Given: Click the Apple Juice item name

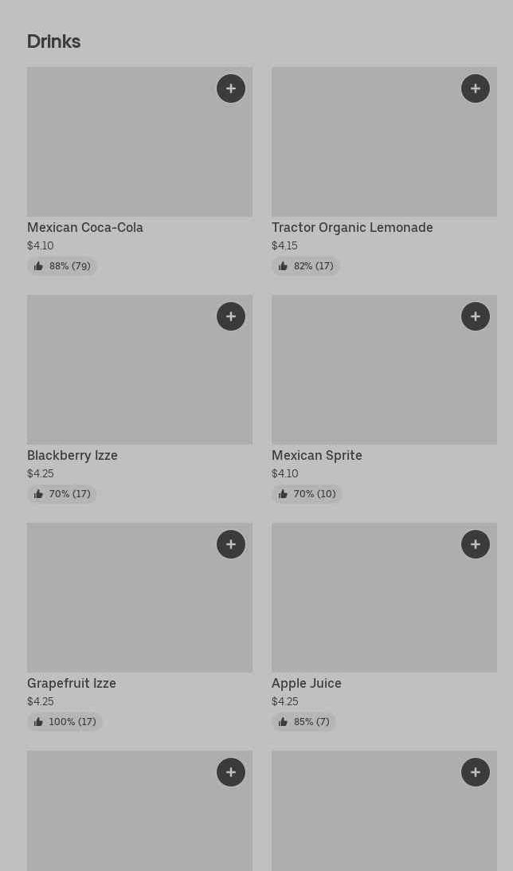Looking at the screenshot, I should coord(307,684).
